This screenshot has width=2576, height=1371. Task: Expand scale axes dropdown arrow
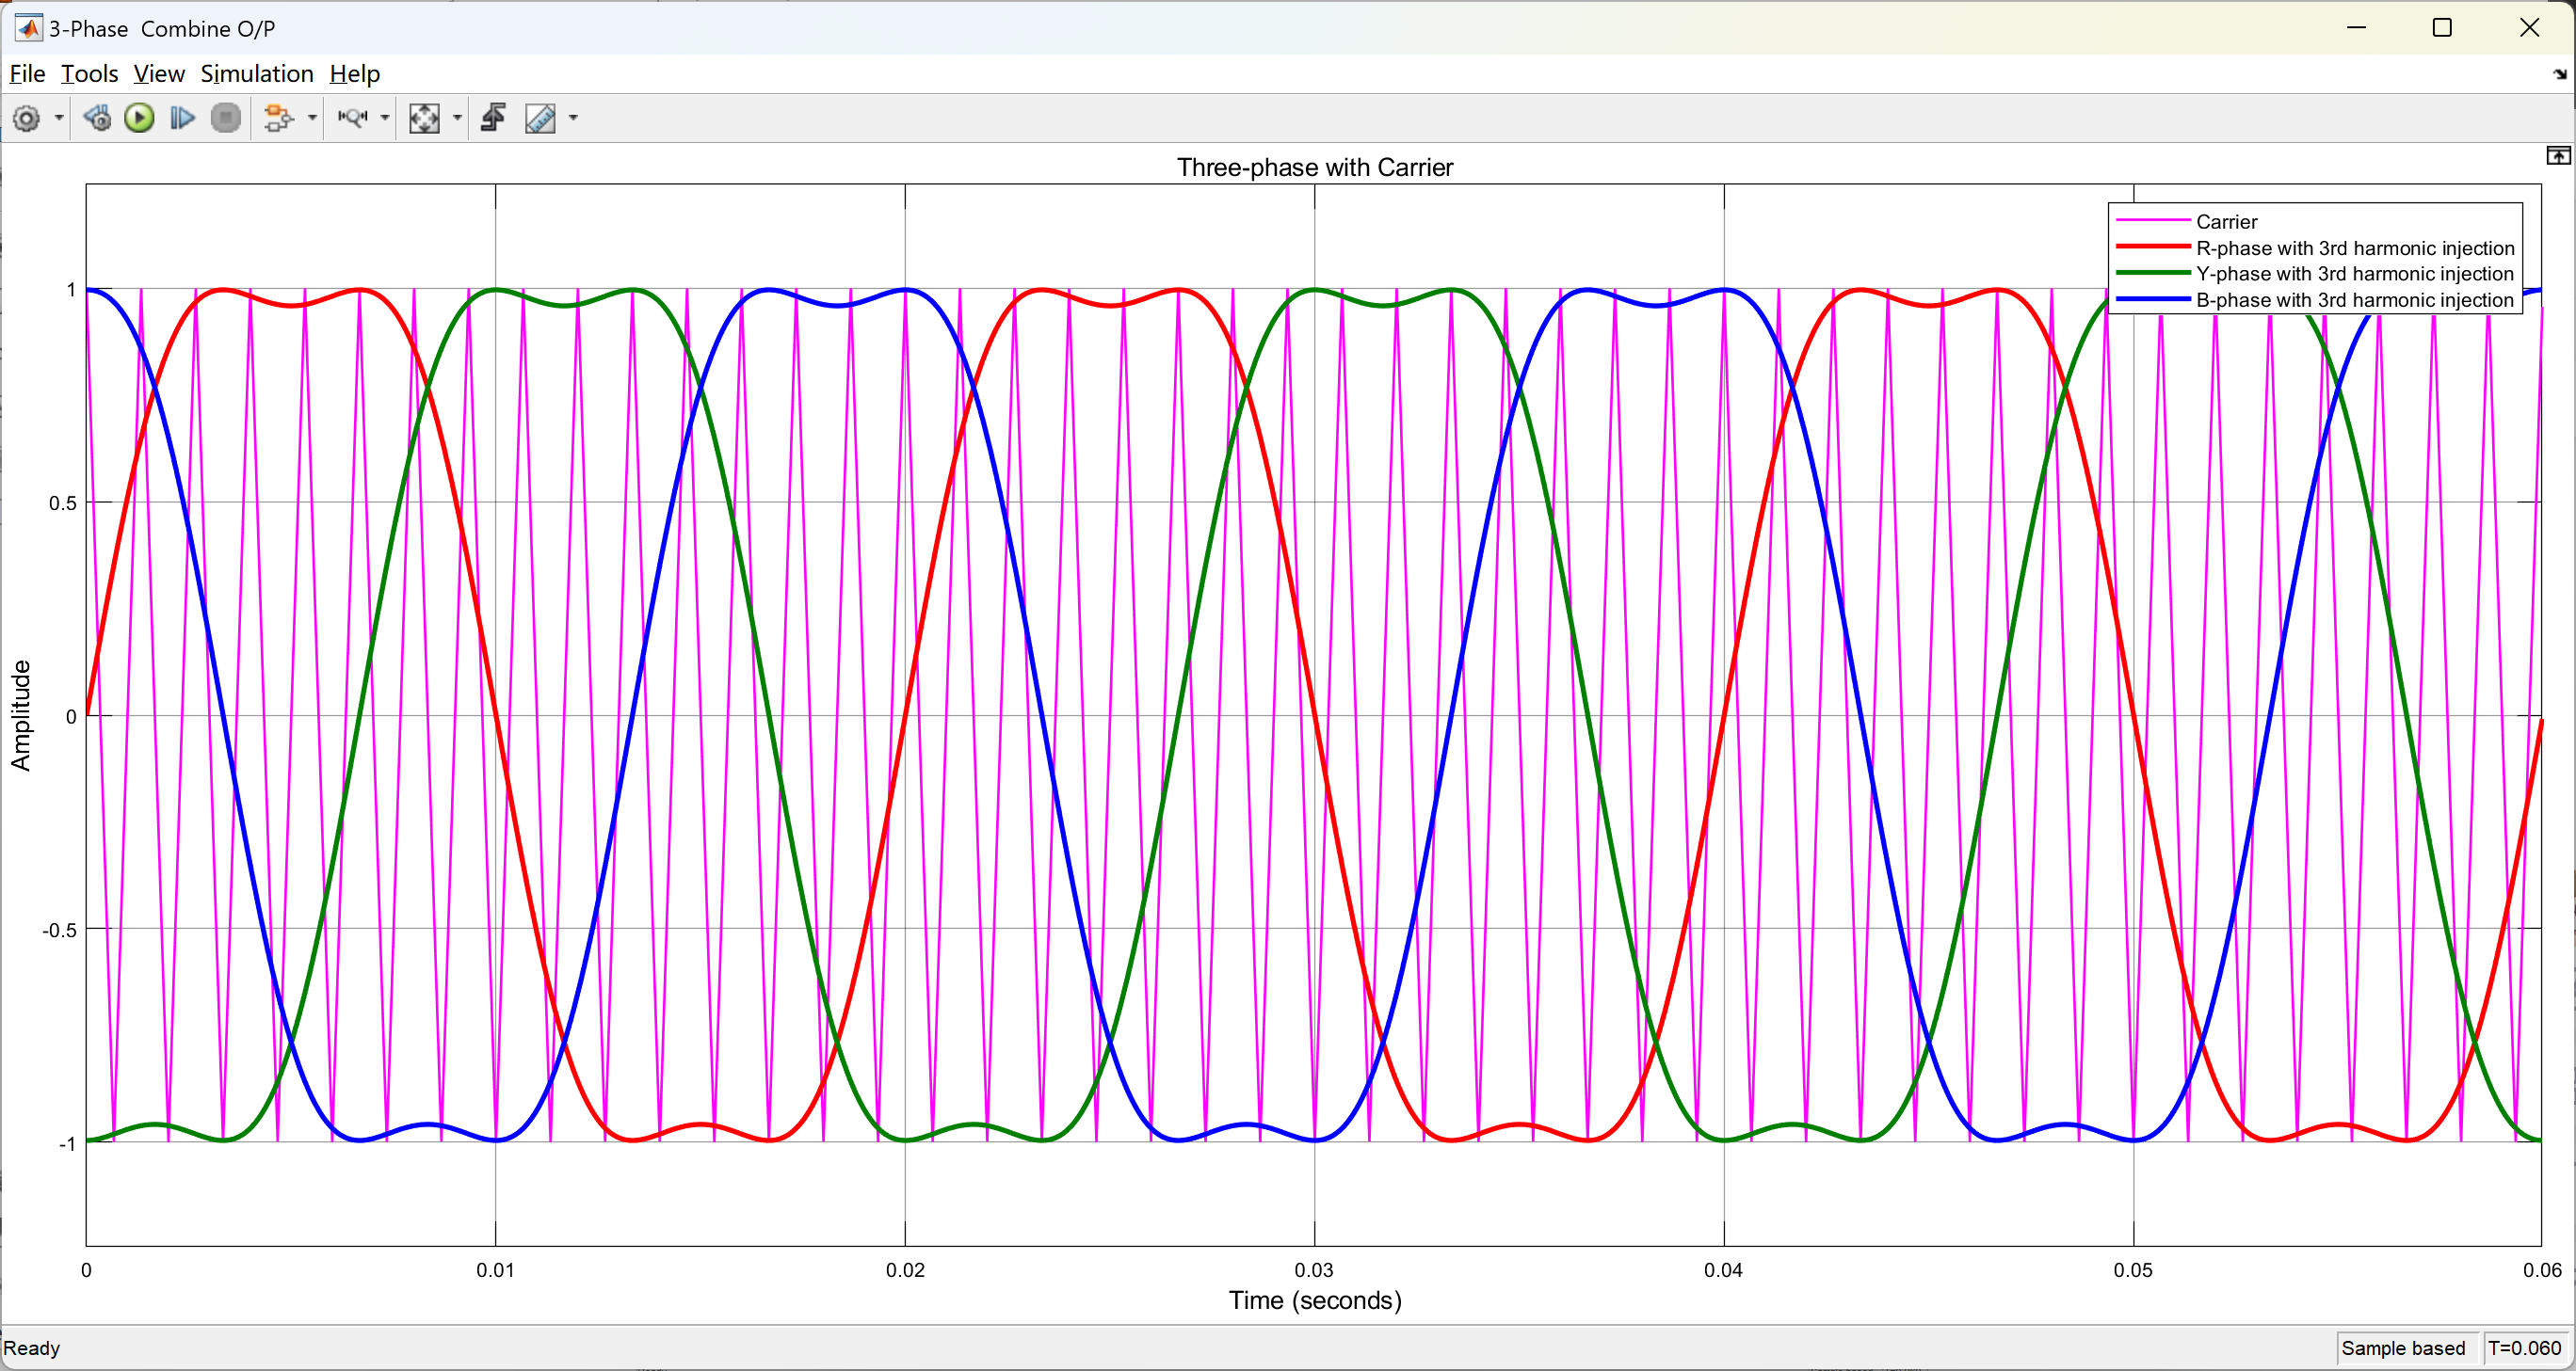(457, 119)
